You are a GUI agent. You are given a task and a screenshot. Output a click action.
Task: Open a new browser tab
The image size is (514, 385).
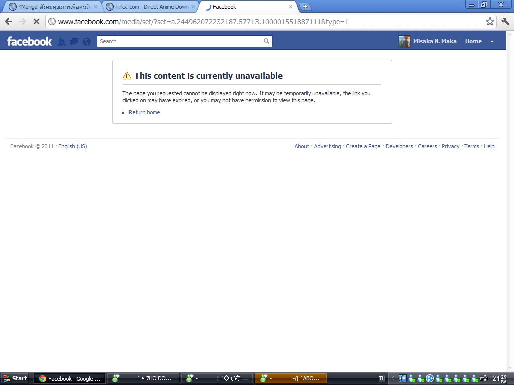(305, 7)
